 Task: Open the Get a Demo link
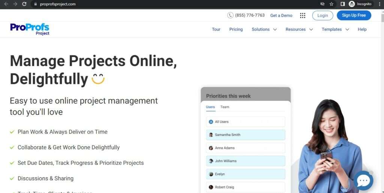(281, 15)
